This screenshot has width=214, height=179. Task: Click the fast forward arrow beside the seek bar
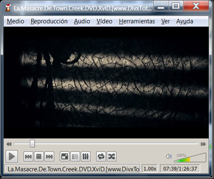203,144
